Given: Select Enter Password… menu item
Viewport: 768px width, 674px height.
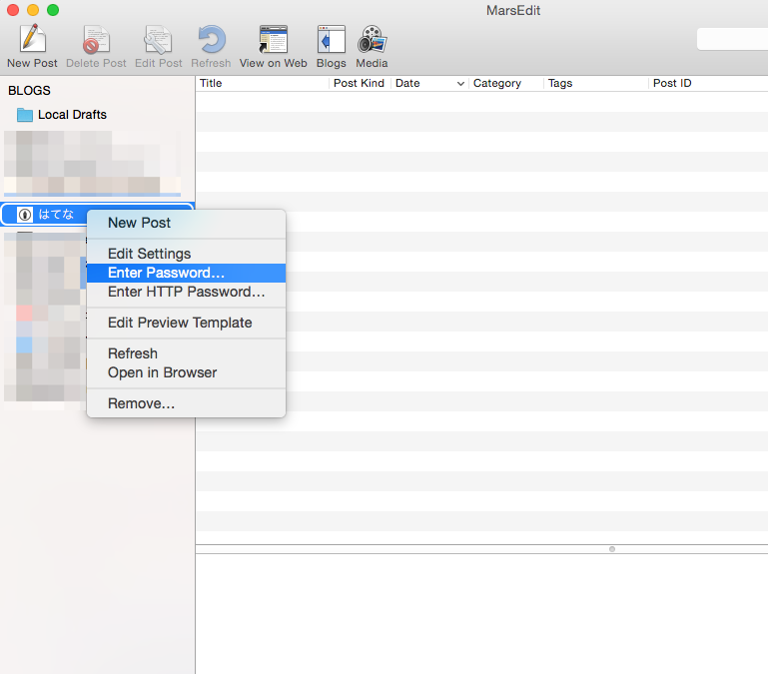Looking at the screenshot, I should click(186, 273).
